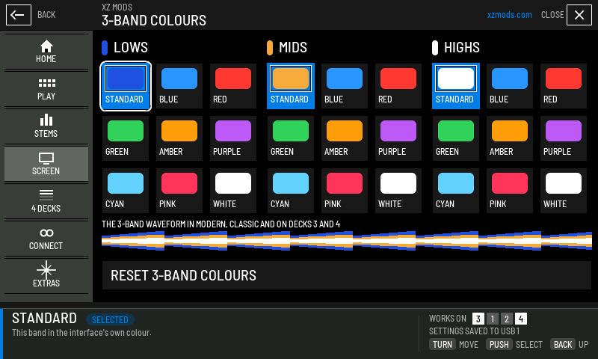Screen dimensions: 598x359
Task: Click deck 4 indicator in Works On
Action: pos(520,319)
